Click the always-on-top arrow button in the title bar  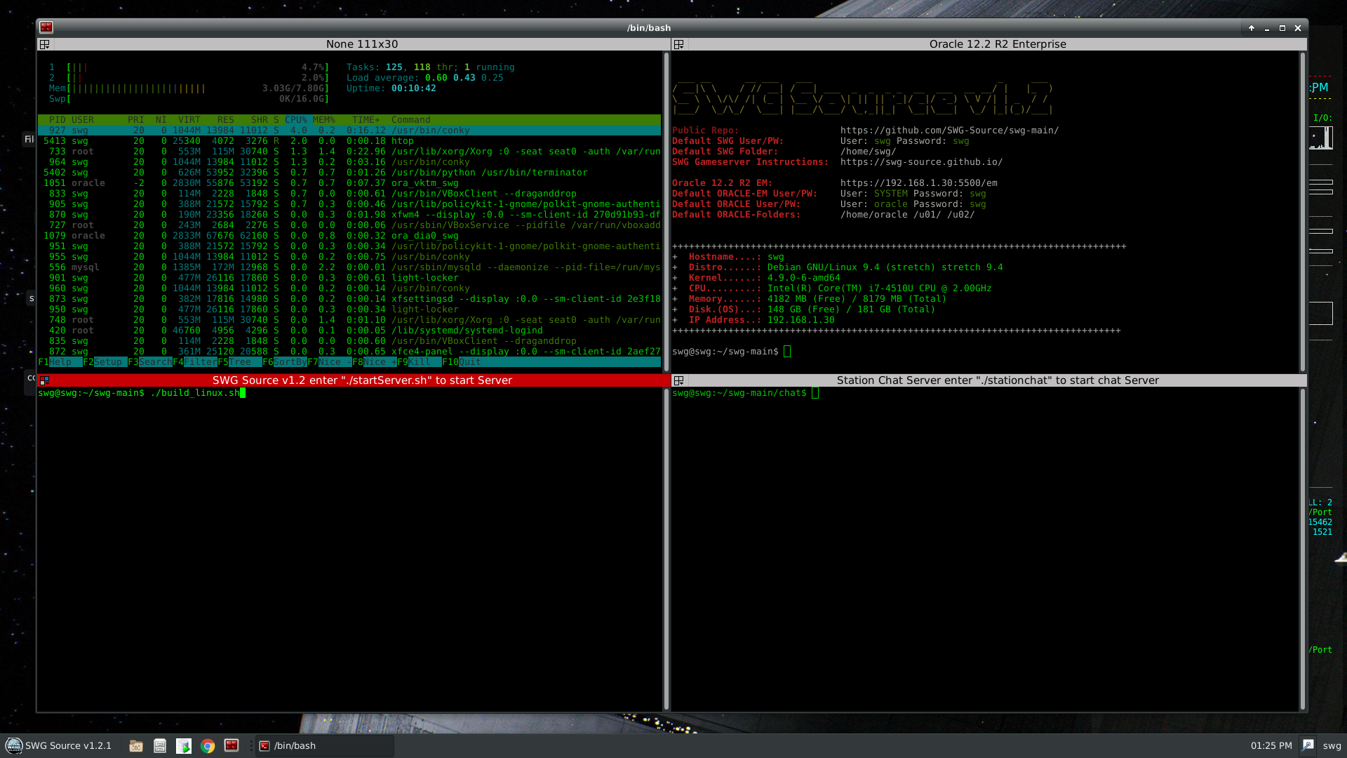1252,28
